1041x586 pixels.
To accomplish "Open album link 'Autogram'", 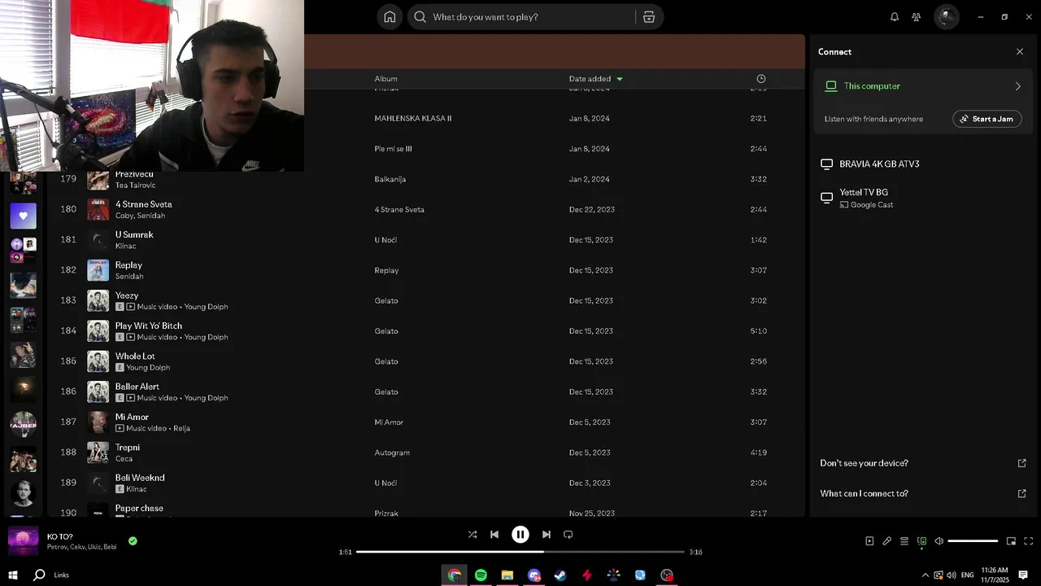I will [x=392, y=453].
